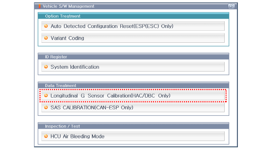
Task: Click orange arrow beside Auto Detected Configuration Reset
Action: pyautogui.click(x=46, y=26)
